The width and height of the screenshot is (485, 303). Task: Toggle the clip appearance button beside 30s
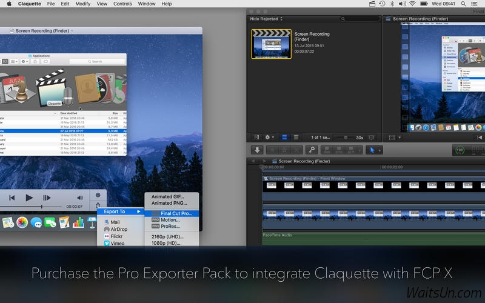pos(371,138)
